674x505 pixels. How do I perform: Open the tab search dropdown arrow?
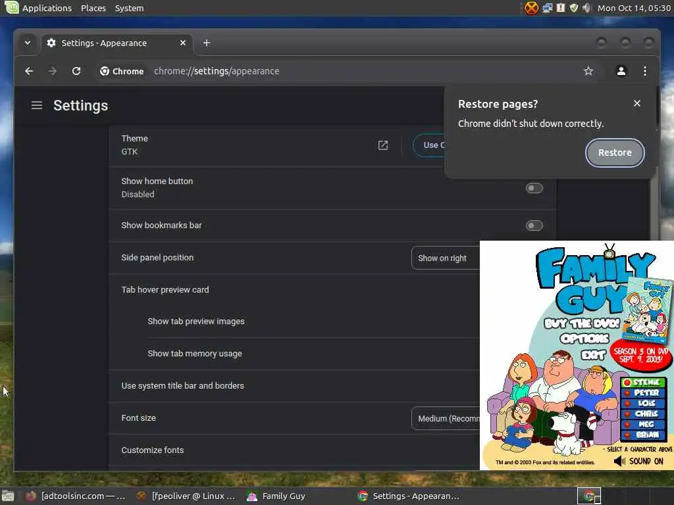click(28, 43)
